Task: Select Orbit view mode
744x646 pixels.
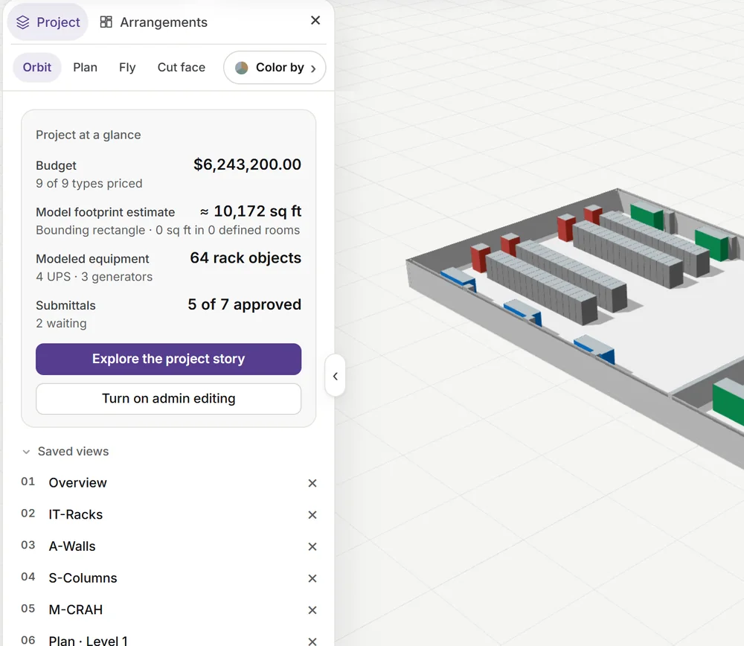Action: tap(37, 68)
